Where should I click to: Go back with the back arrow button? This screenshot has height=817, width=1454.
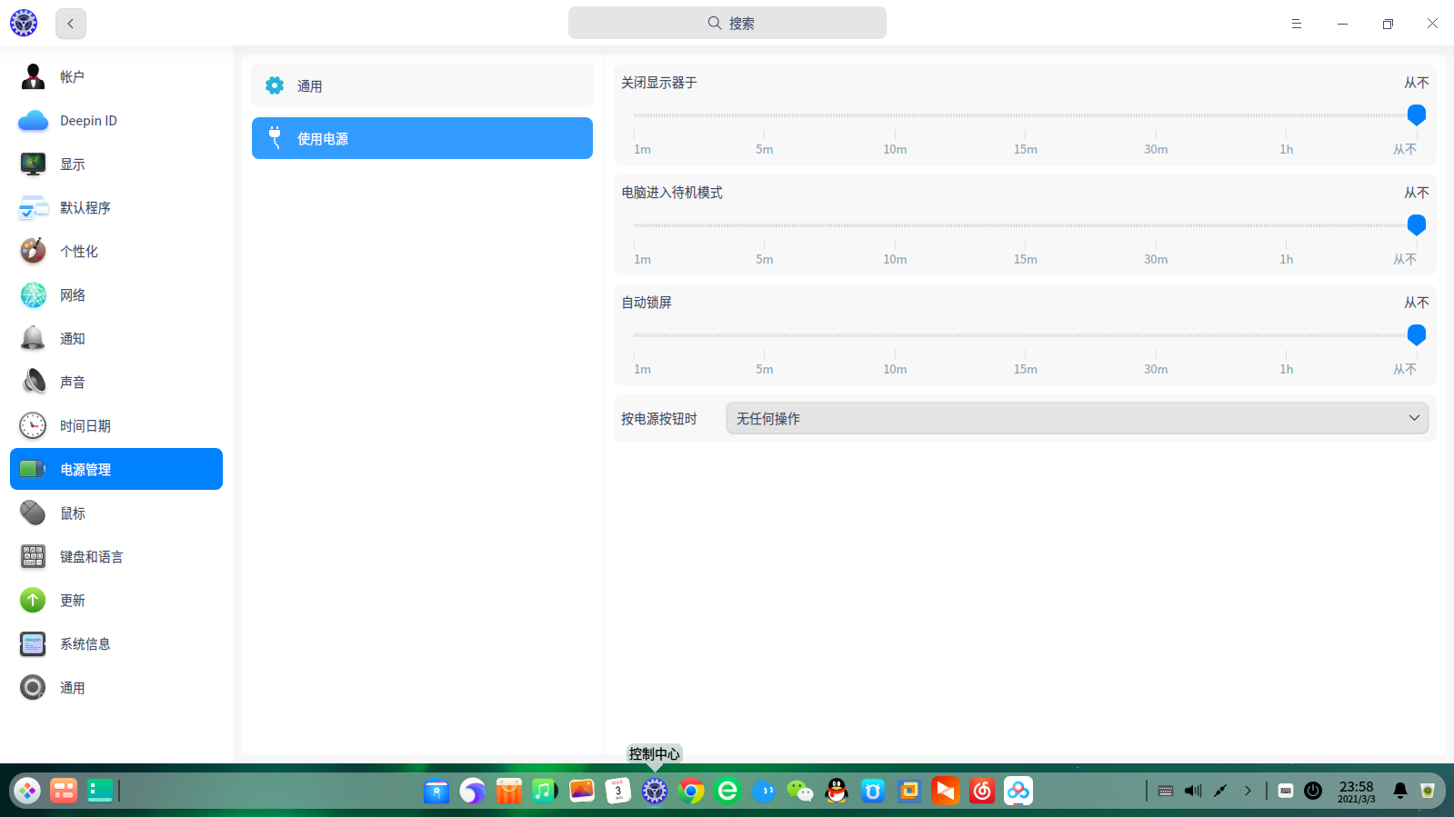coord(71,24)
